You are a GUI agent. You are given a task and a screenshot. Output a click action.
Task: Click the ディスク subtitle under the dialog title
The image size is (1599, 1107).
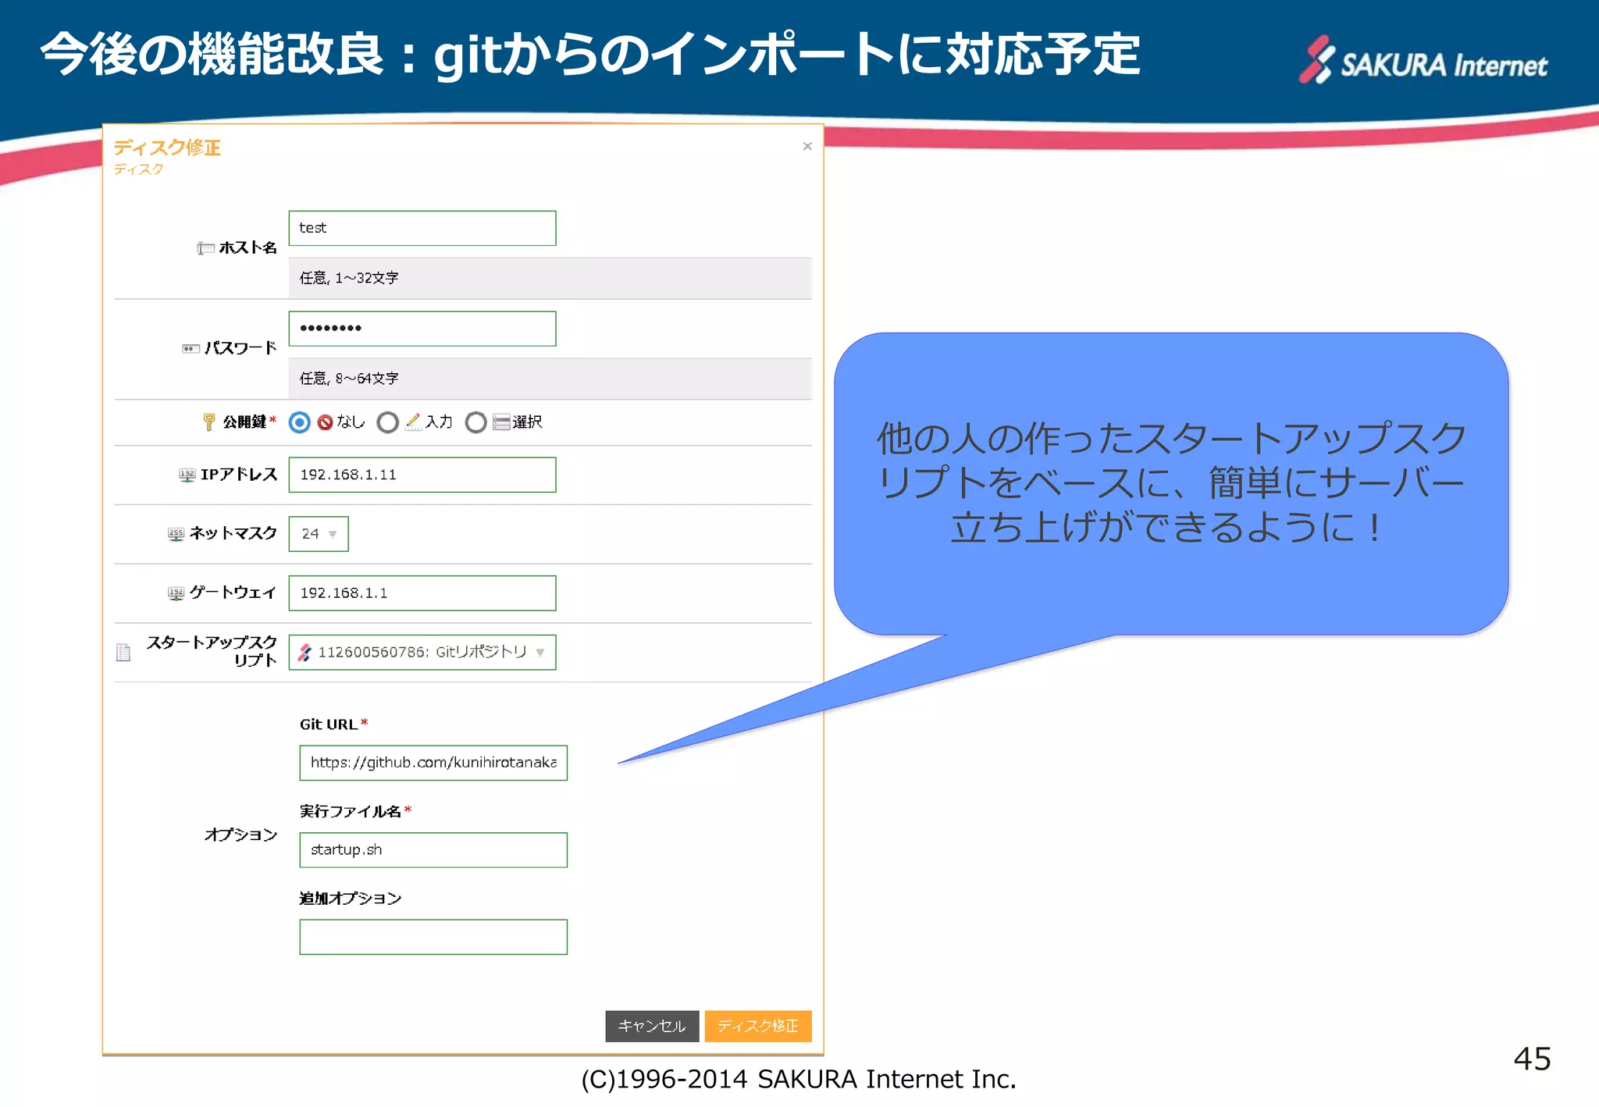point(138,169)
